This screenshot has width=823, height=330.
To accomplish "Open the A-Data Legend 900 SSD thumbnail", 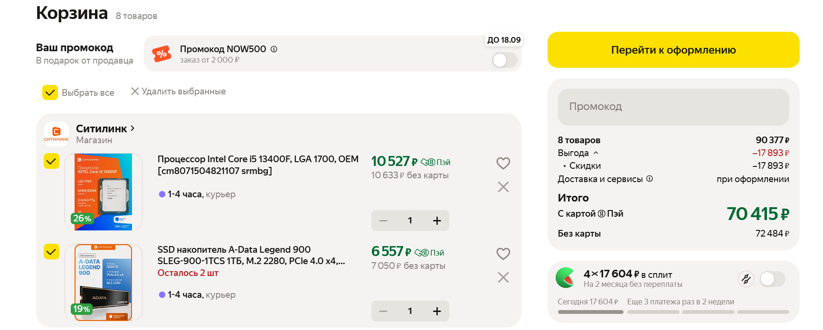I will [x=104, y=282].
